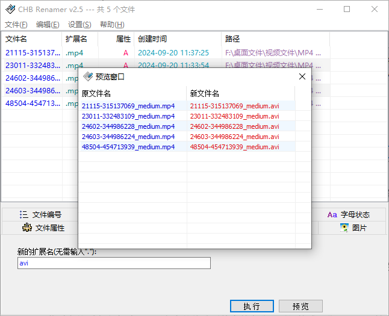Open the 帮助(H) menu
Screen dimensions: 389x316
[x=112, y=25]
